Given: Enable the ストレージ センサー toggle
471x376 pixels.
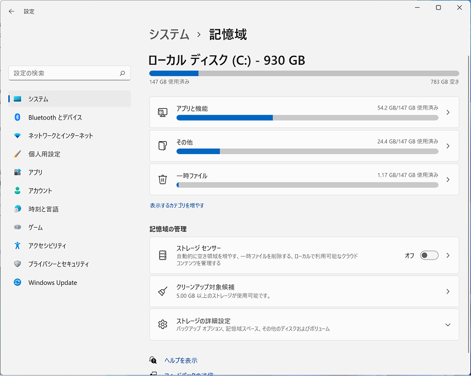Looking at the screenshot, I should click(429, 255).
